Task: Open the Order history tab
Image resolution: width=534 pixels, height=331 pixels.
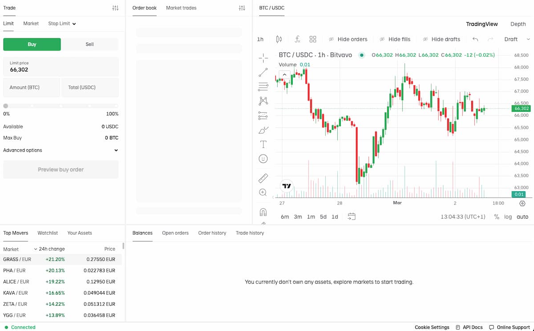Action: pyautogui.click(x=212, y=232)
